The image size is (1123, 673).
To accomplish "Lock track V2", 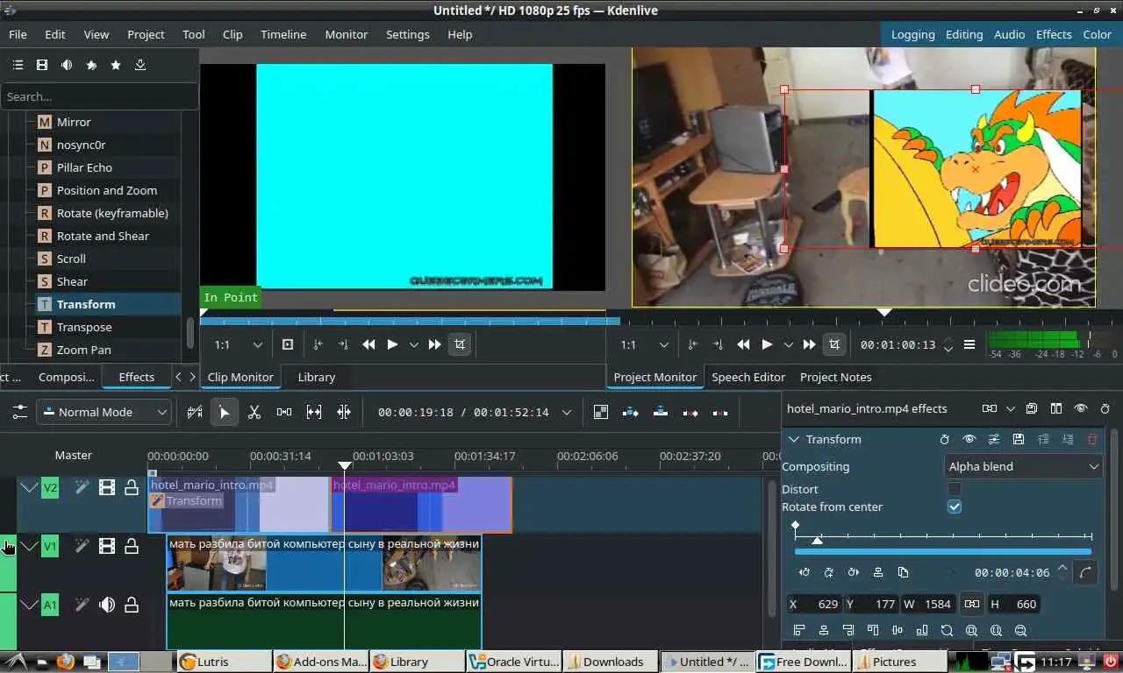I will tap(132, 487).
